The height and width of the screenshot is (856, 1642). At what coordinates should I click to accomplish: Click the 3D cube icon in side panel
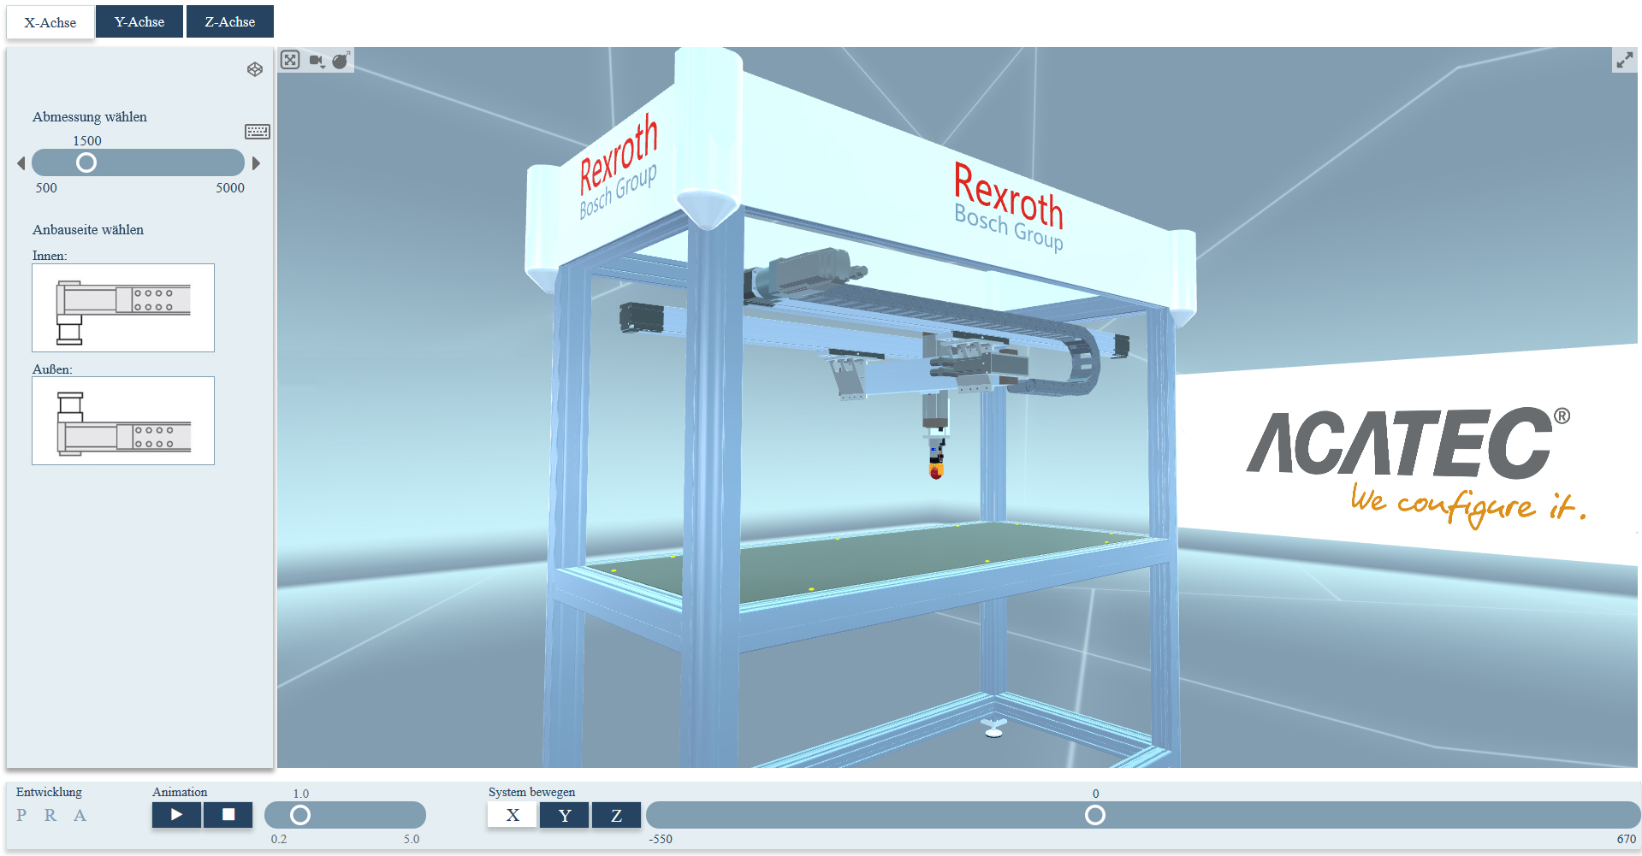255,69
